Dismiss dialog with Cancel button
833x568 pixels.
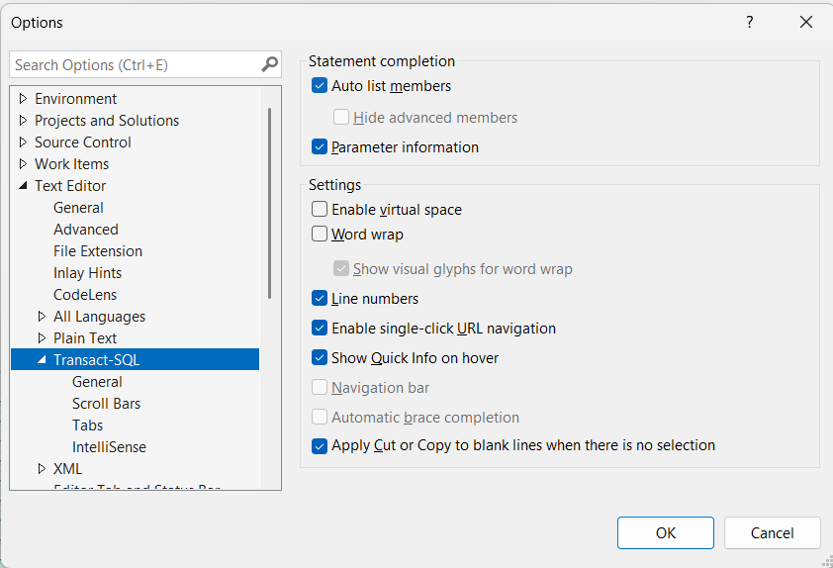click(772, 533)
